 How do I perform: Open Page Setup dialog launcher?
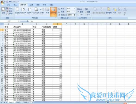(x=56, y=18)
